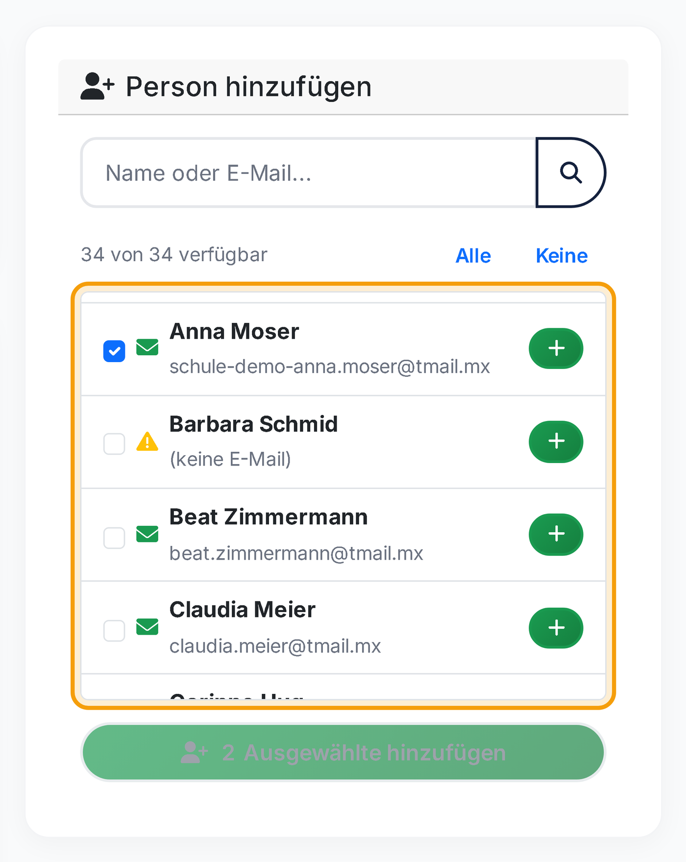This screenshot has width=686, height=862.
Task: Click the claudia.meier@tmail.mx email text
Action: click(x=275, y=646)
